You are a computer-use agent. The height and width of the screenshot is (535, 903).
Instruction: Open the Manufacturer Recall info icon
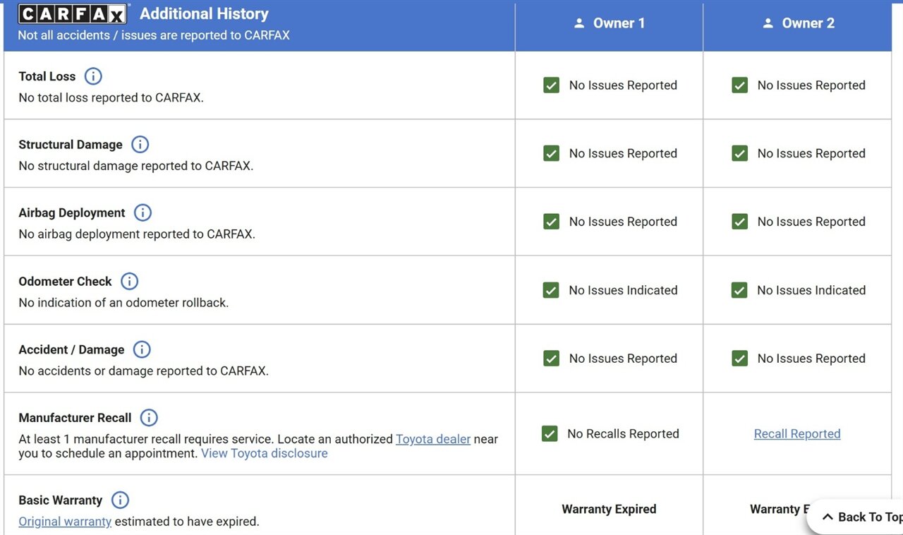pyautogui.click(x=149, y=418)
